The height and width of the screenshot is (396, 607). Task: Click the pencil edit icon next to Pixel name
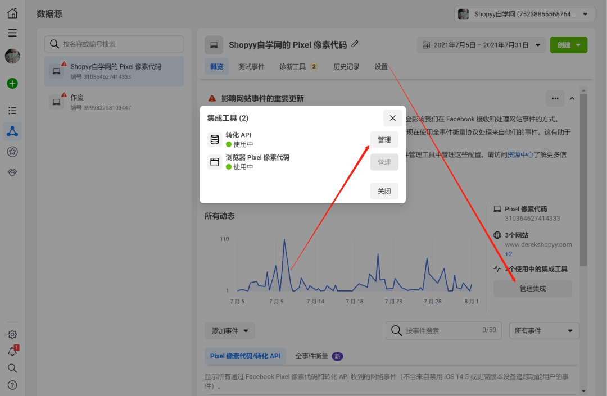(355, 44)
